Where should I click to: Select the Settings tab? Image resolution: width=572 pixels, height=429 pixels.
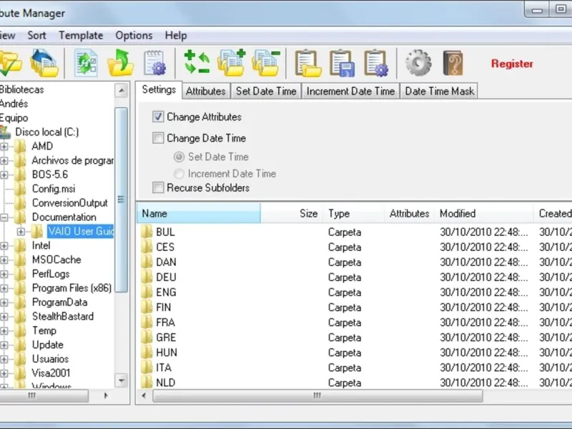[x=159, y=90]
